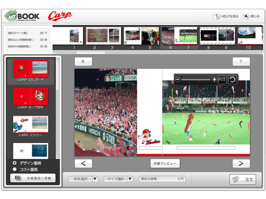Screen dimensions: 266x199
Task: Click filmstrip scrollbar right arrow
Action: [x=261, y=52]
